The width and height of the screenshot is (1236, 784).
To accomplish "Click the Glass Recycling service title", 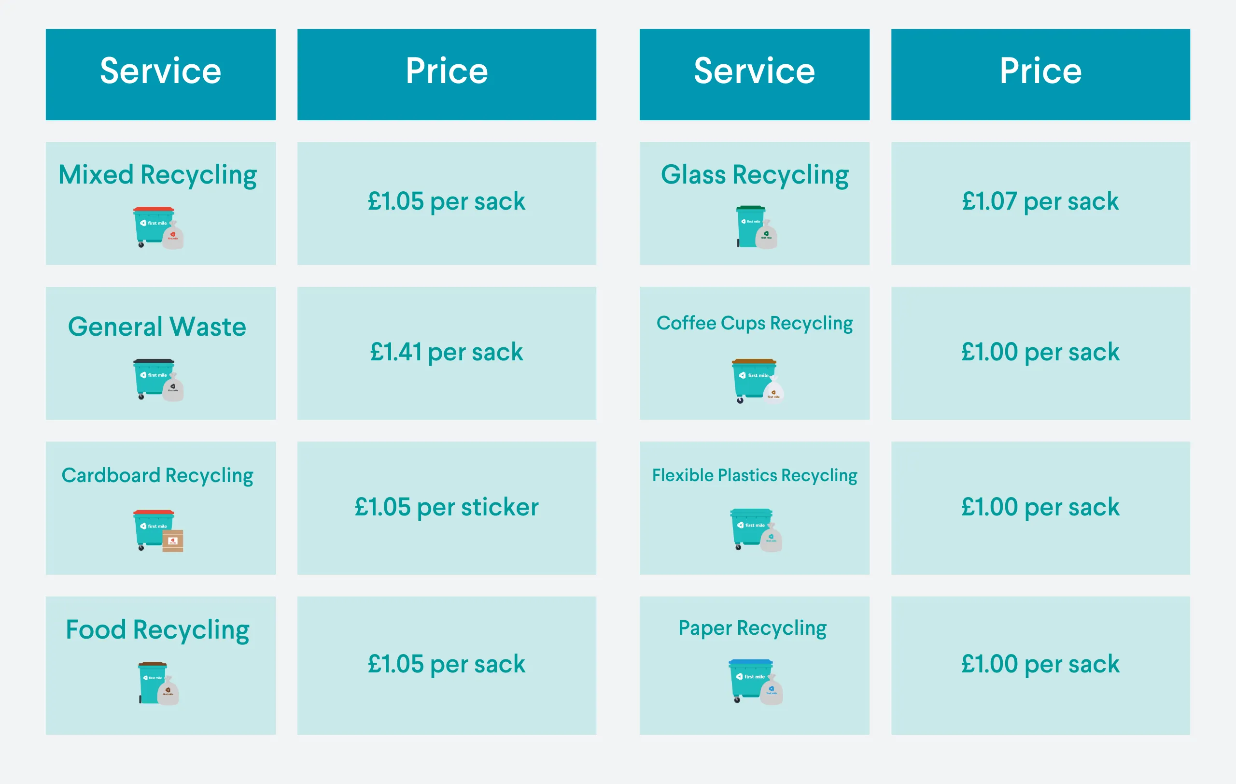I will point(755,175).
